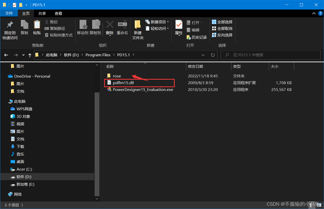Click the Edit command in the Open group
Image resolution: width=324 pixels, height=209 pixels.
click(193, 30)
